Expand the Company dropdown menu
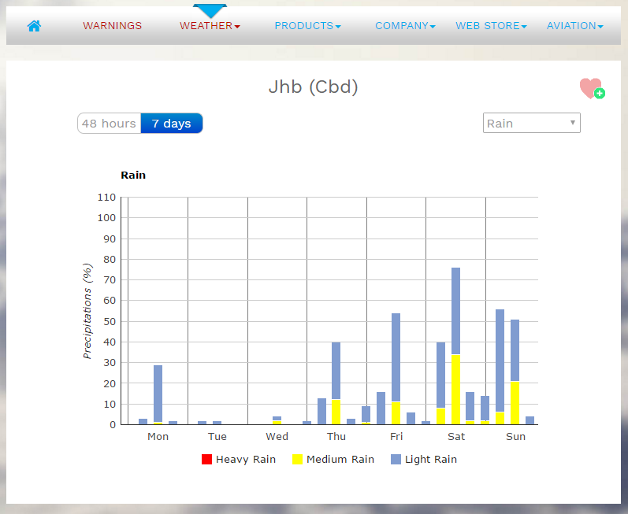 tap(405, 26)
